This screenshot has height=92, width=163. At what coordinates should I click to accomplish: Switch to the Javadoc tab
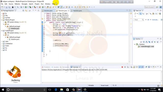55,67
